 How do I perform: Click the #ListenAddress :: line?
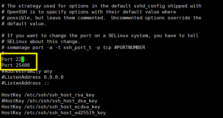coord(25,83)
